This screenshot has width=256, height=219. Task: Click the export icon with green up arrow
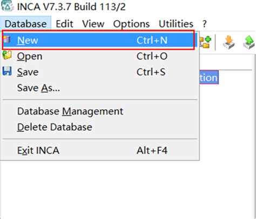pos(249,42)
